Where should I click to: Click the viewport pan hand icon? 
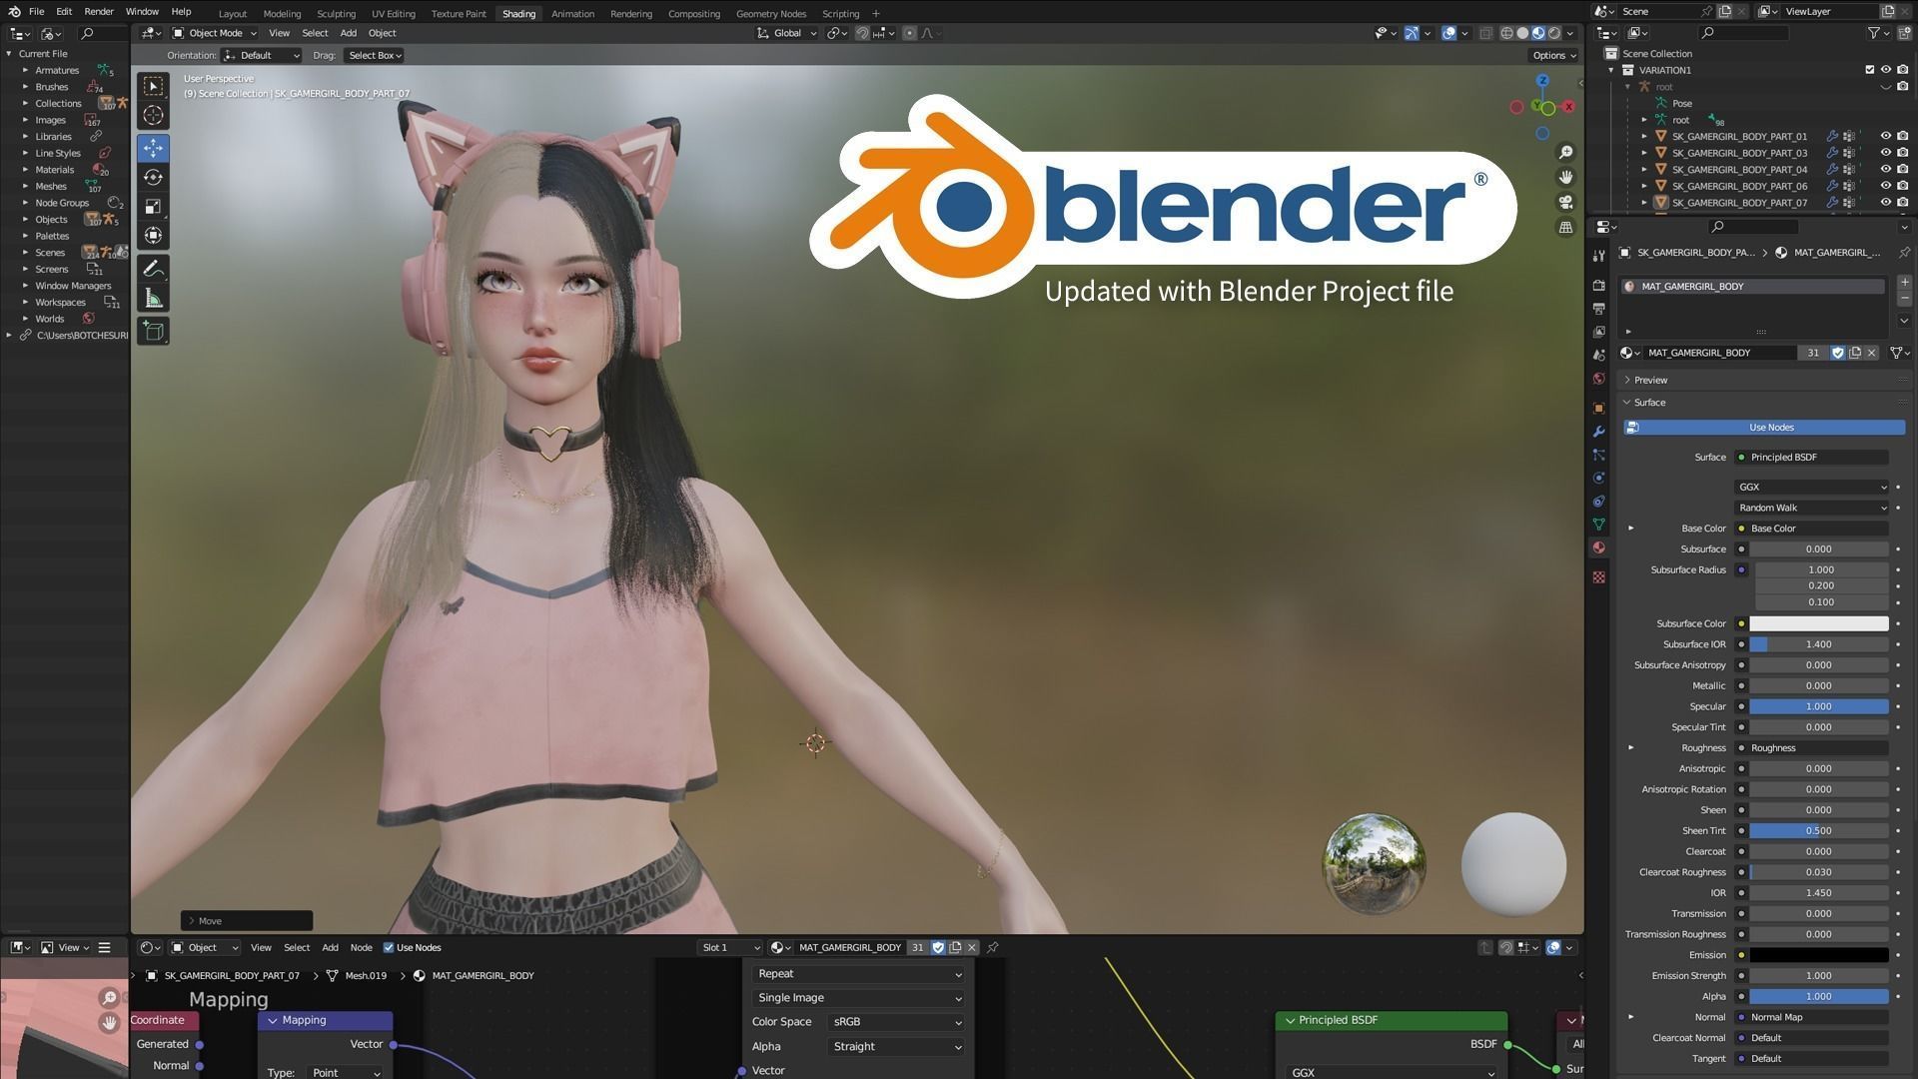click(x=1565, y=177)
